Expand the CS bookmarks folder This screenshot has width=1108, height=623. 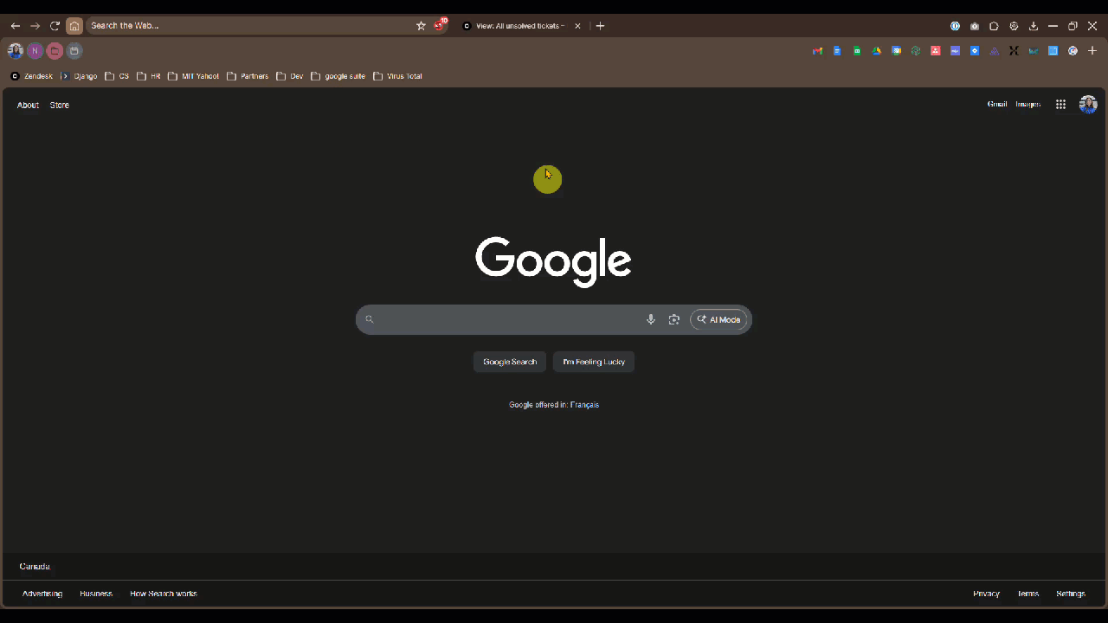[117, 76]
